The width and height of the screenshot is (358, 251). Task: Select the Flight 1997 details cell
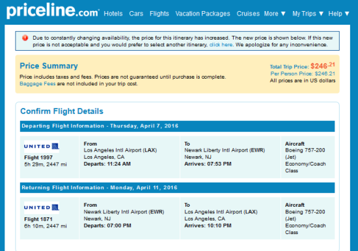click(x=49, y=157)
